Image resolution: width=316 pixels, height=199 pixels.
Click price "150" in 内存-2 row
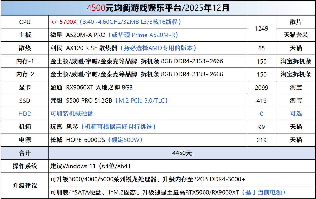click(x=261, y=74)
